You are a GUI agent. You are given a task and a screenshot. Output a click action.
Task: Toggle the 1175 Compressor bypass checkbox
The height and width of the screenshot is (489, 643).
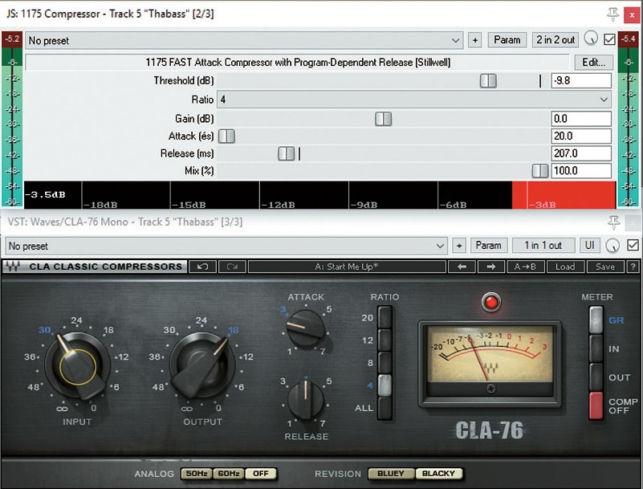[609, 39]
